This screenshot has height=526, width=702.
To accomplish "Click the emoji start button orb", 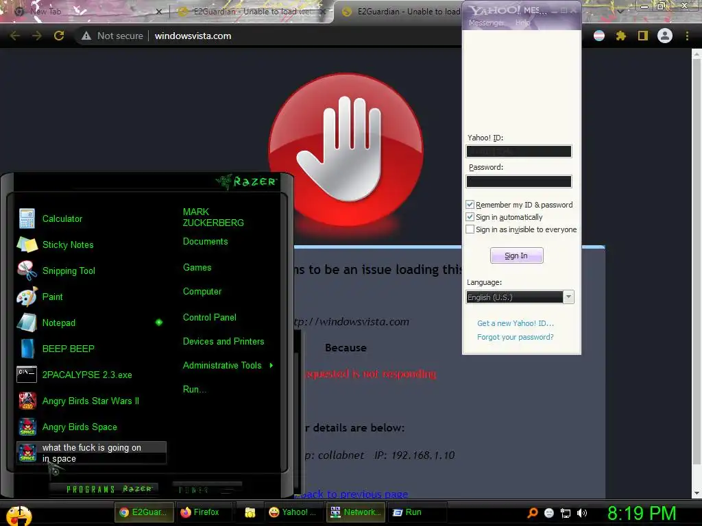I will (x=19, y=514).
